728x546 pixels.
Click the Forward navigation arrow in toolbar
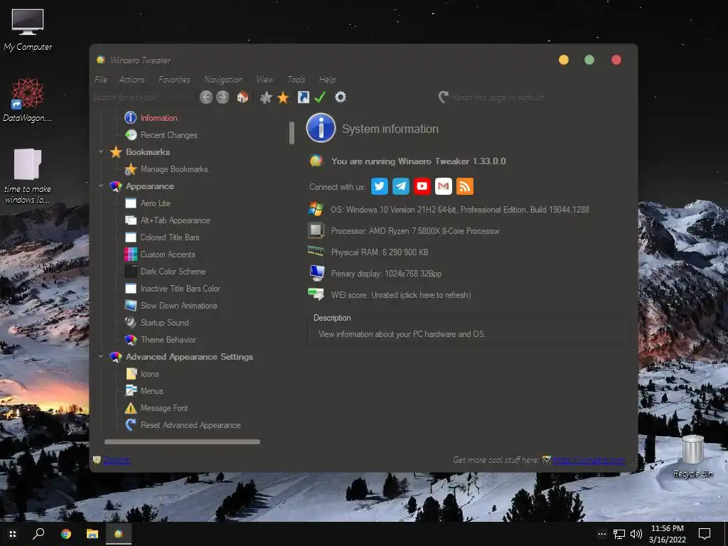click(x=223, y=97)
